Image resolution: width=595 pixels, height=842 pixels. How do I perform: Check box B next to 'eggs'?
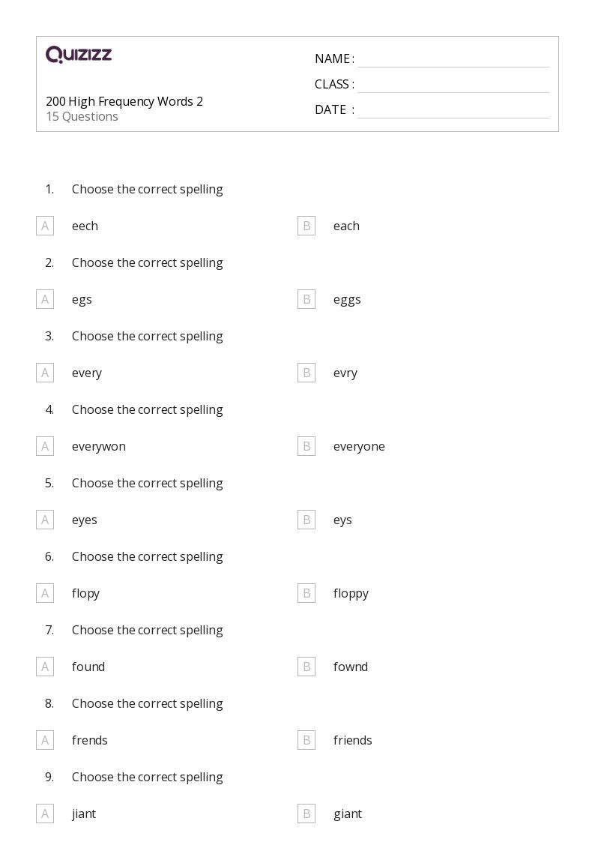tap(306, 299)
